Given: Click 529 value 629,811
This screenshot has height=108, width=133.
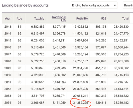Looking at the screenshot, I should pyautogui.click(x=101, y=103).
